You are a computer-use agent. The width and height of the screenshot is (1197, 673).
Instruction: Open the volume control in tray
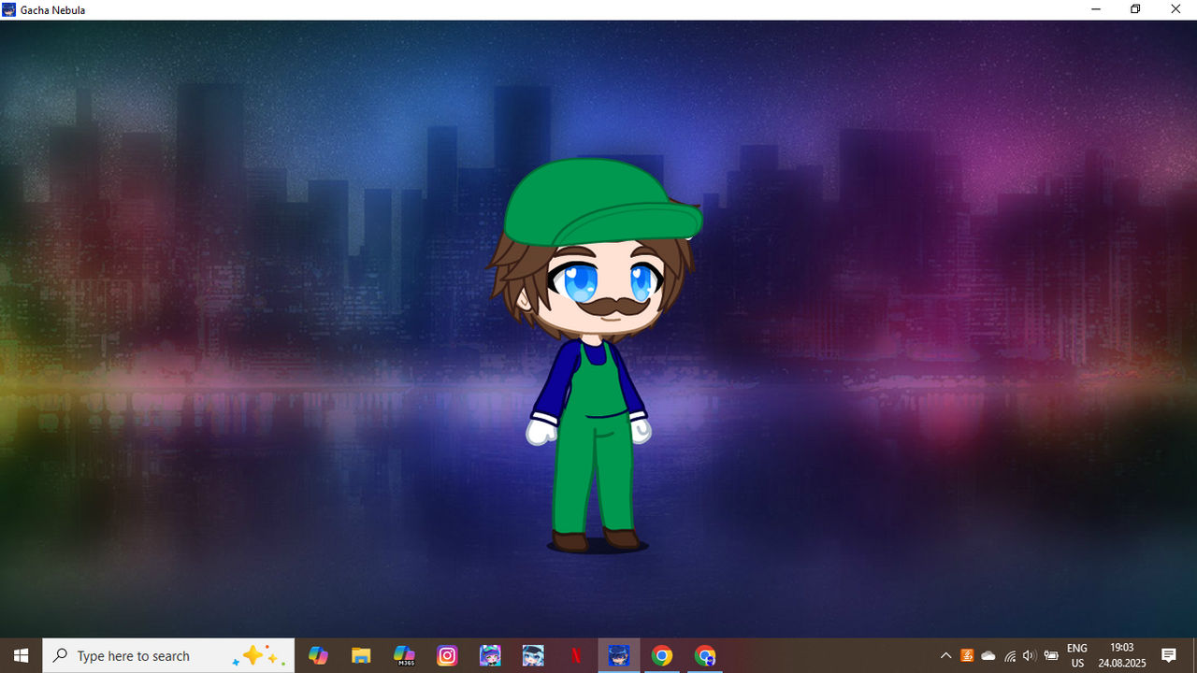(x=1030, y=655)
